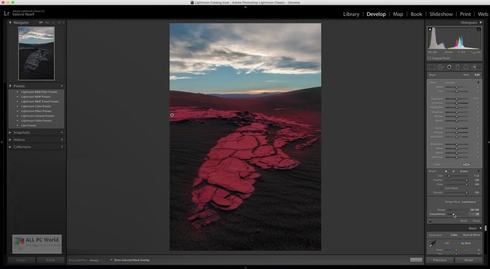Screen dimensions: 490x269
Task: Click the Previous button
Action: point(440,260)
